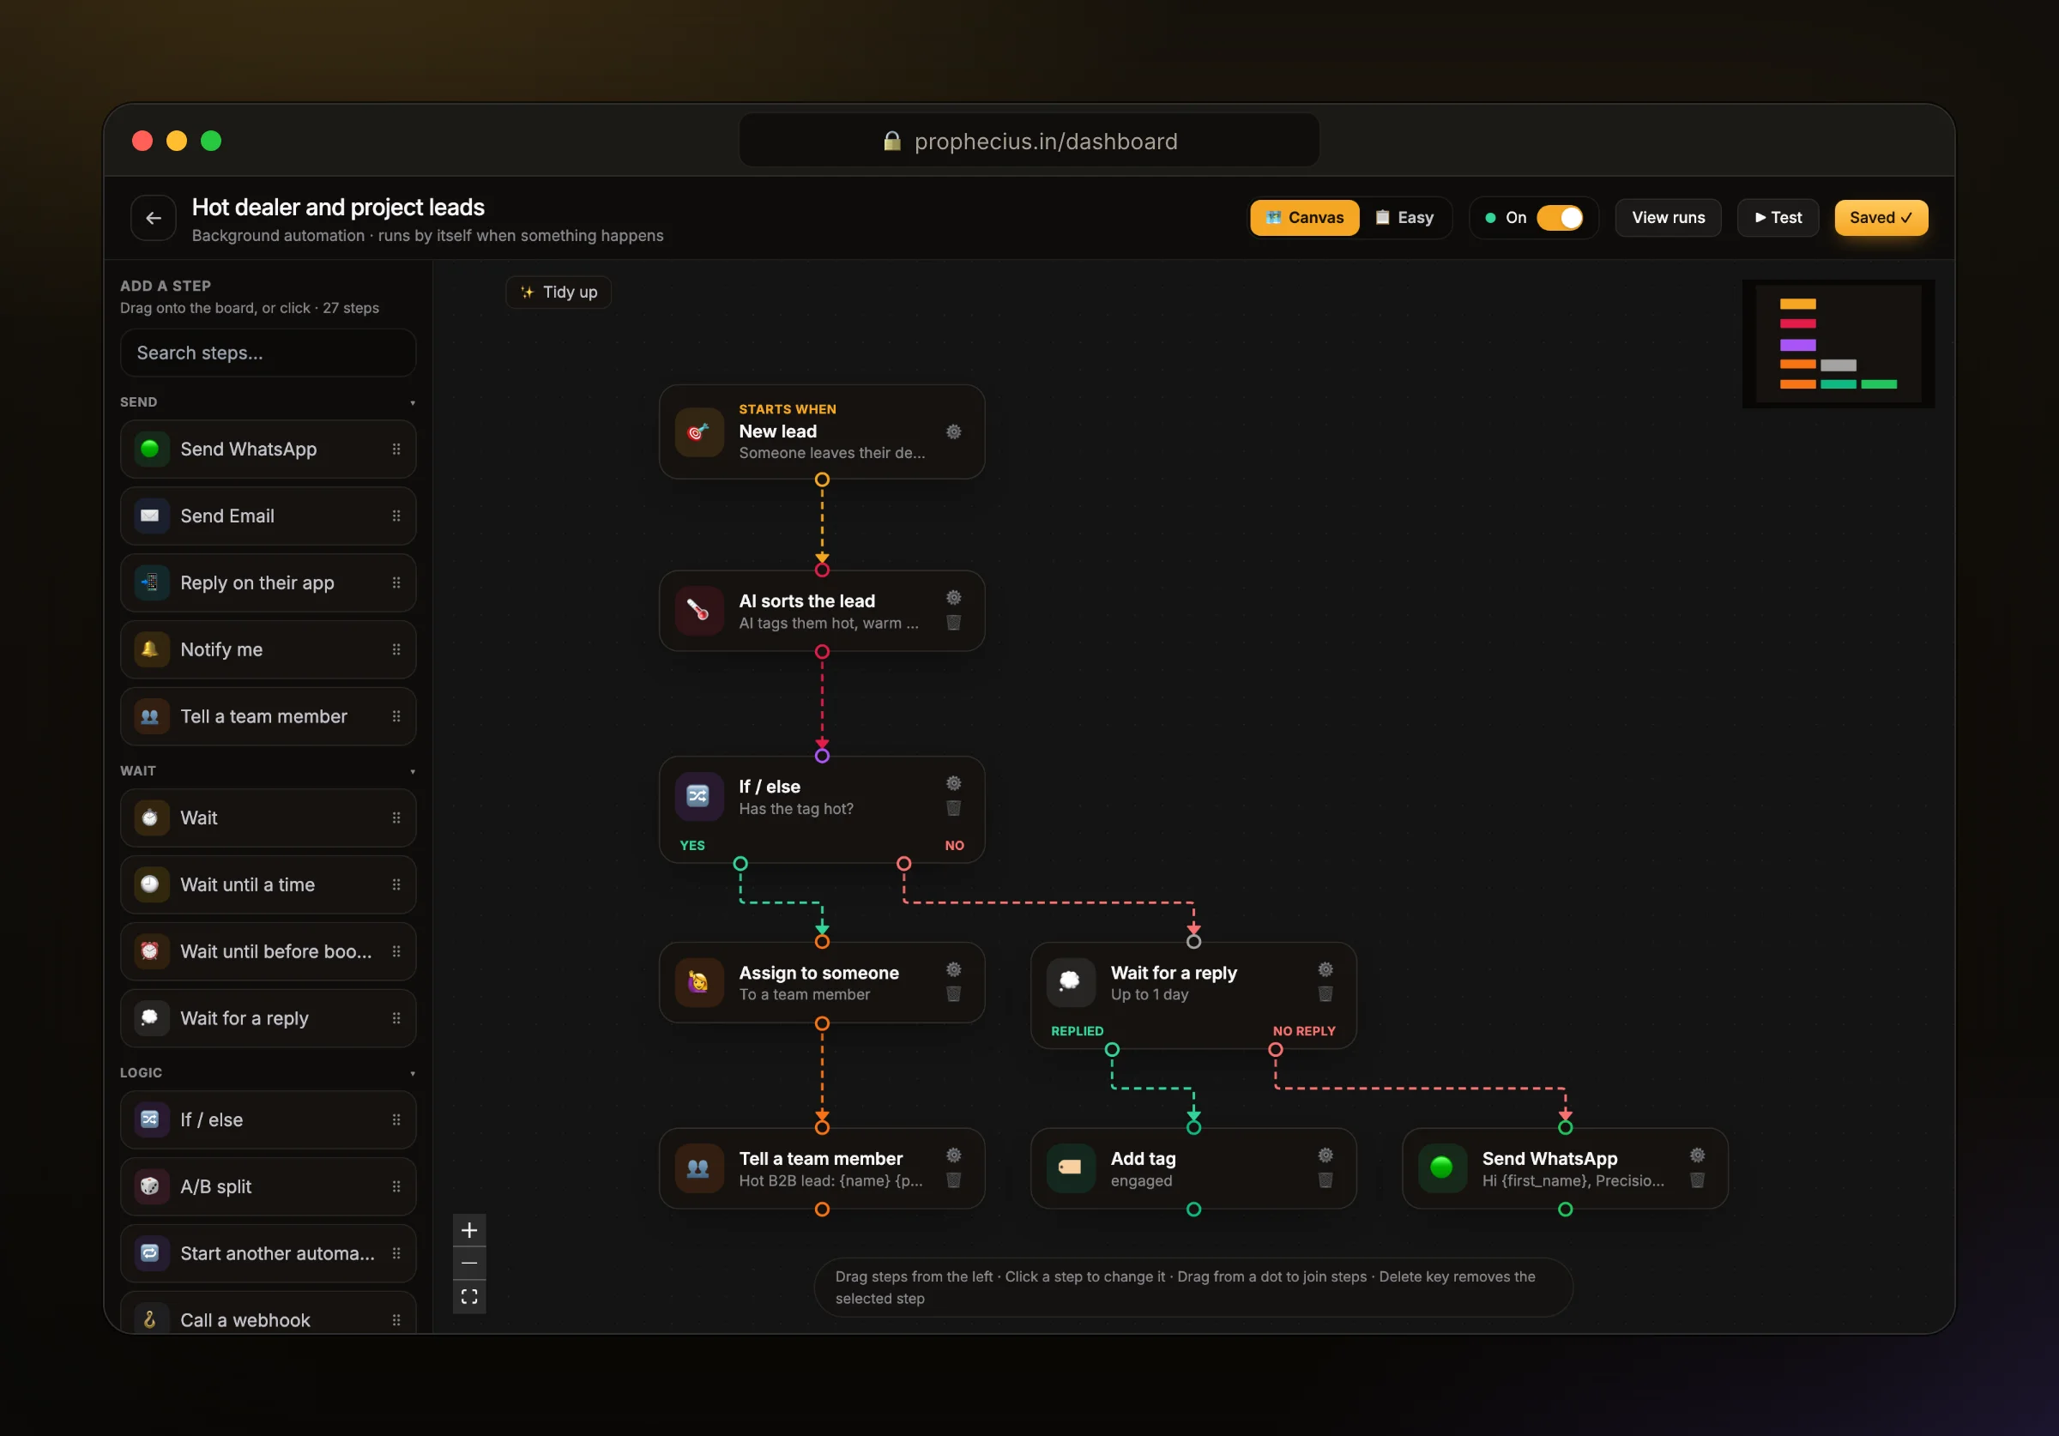Delete the Assign to someone step
Image resolution: width=2059 pixels, height=1436 pixels.
click(953, 994)
